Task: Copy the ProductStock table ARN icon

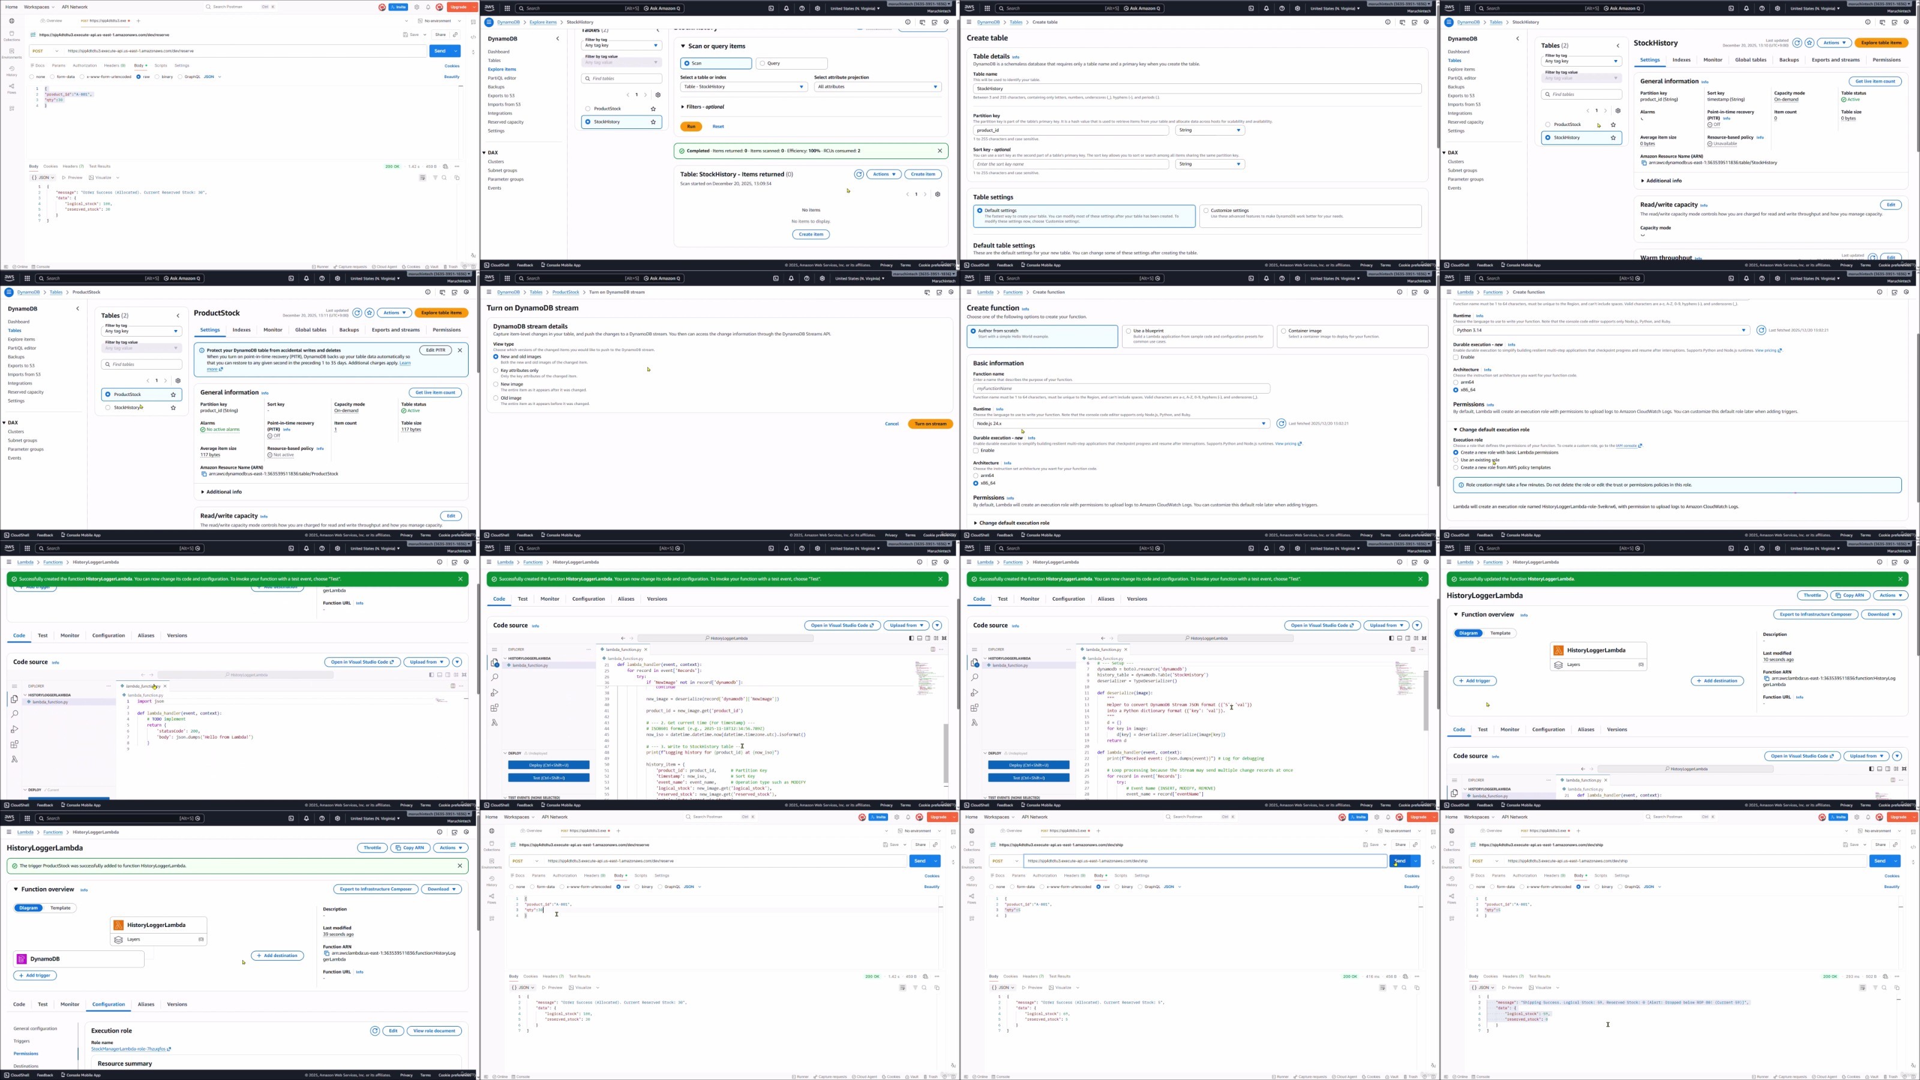Action: (x=203, y=474)
